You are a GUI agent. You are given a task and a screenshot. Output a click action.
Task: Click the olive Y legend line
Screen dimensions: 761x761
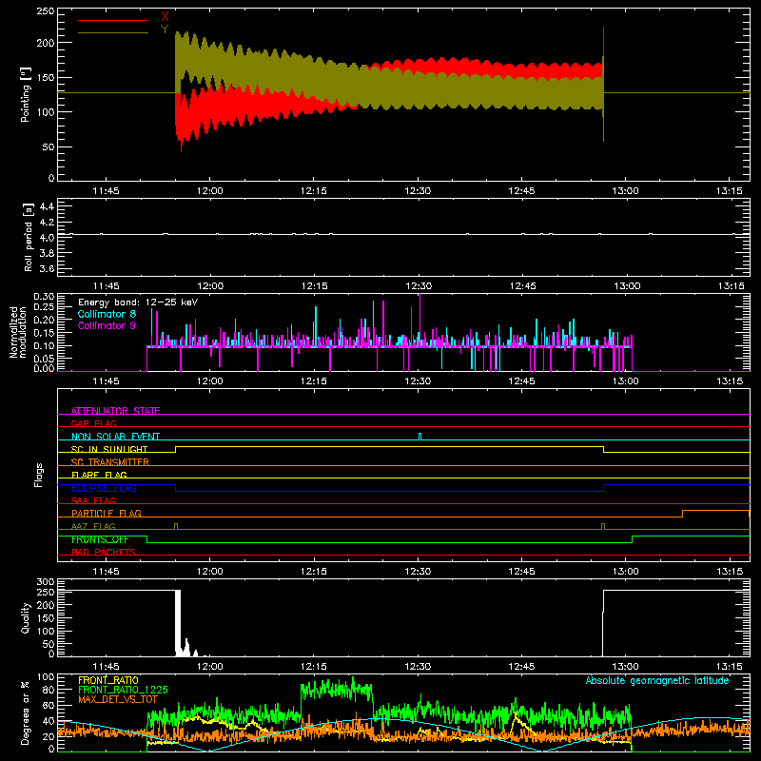click(x=113, y=32)
